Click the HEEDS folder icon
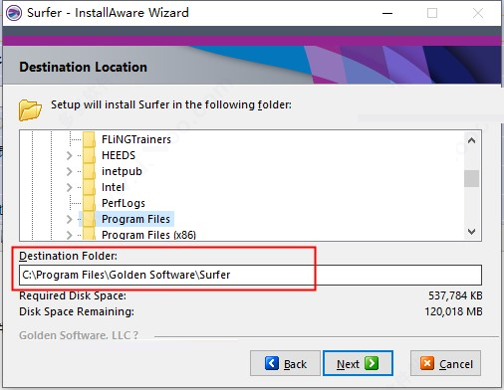This screenshot has width=504, height=390. click(x=90, y=155)
